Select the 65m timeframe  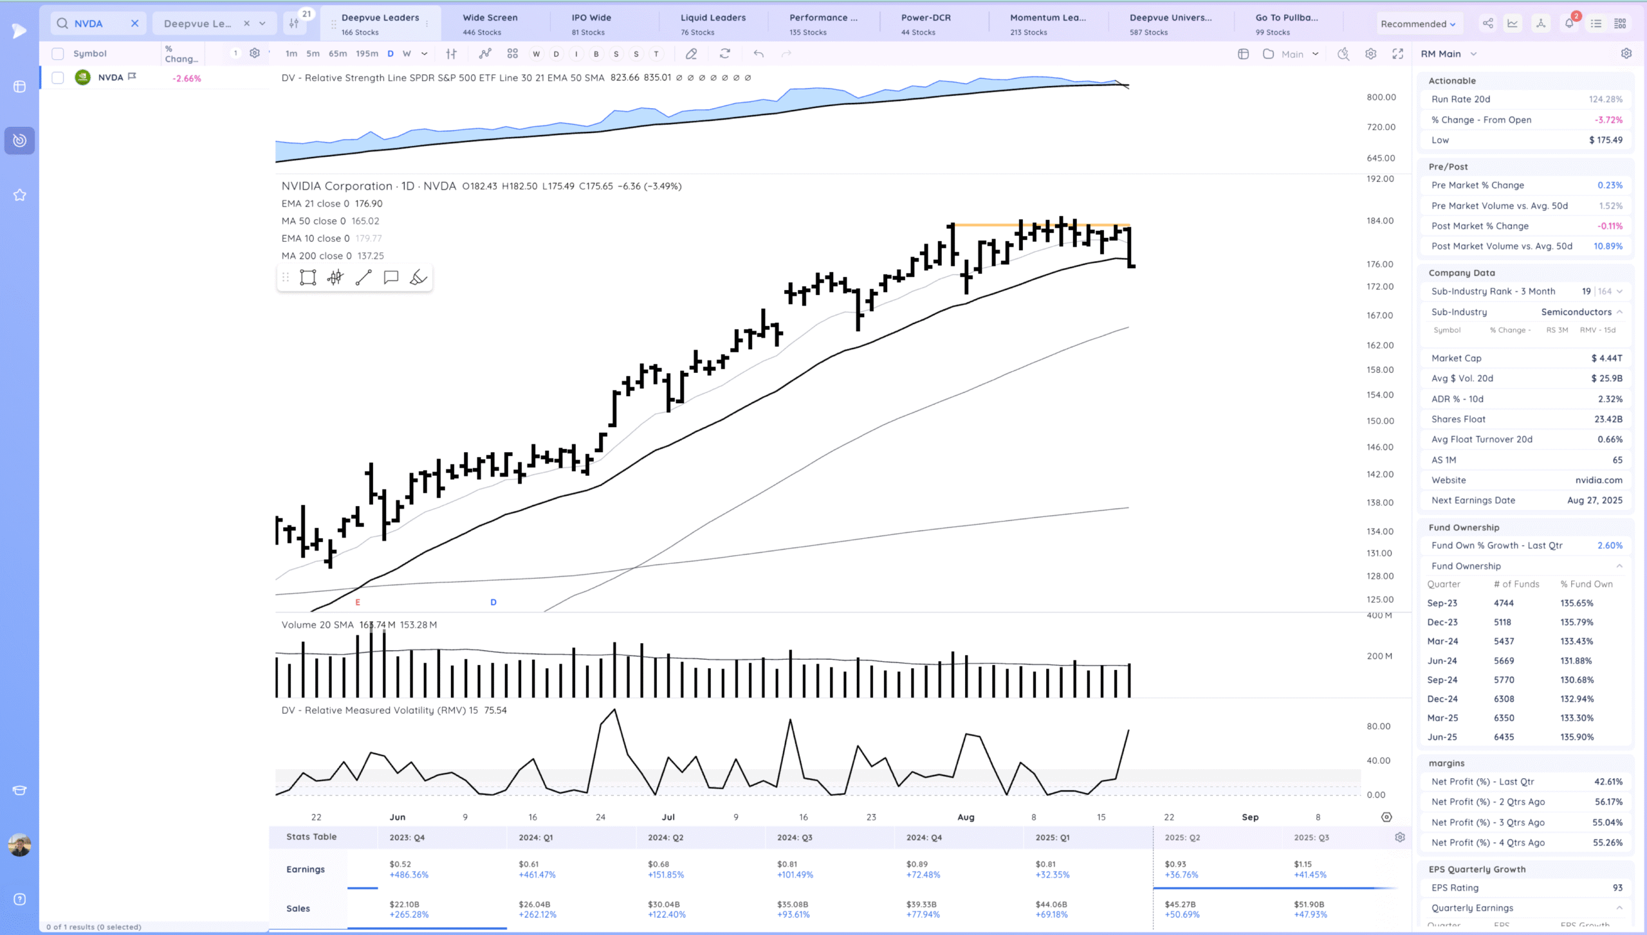pos(338,54)
